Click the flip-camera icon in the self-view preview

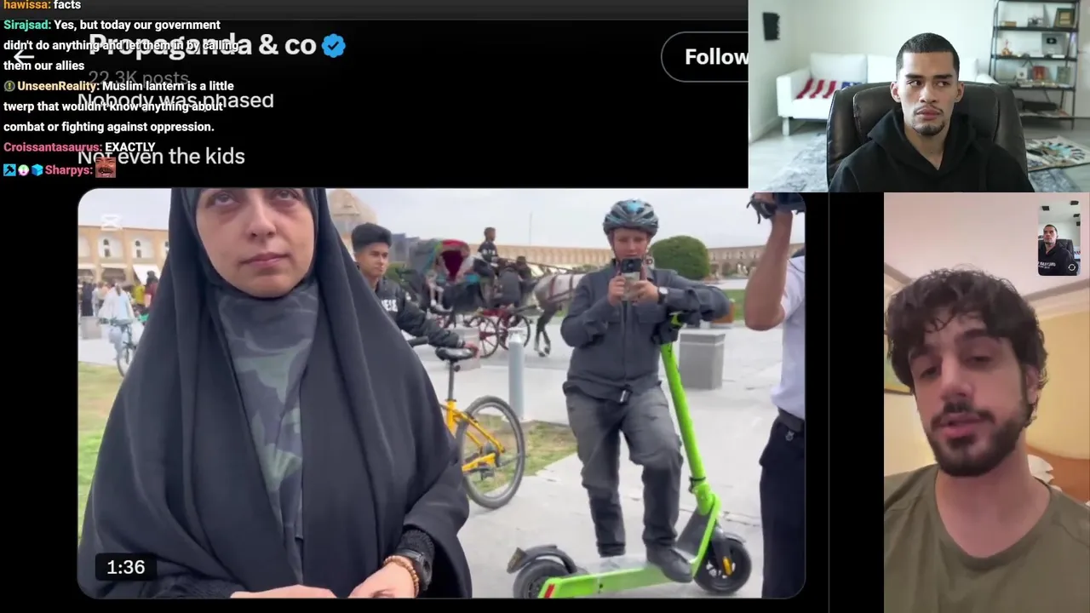pos(1072,267)
